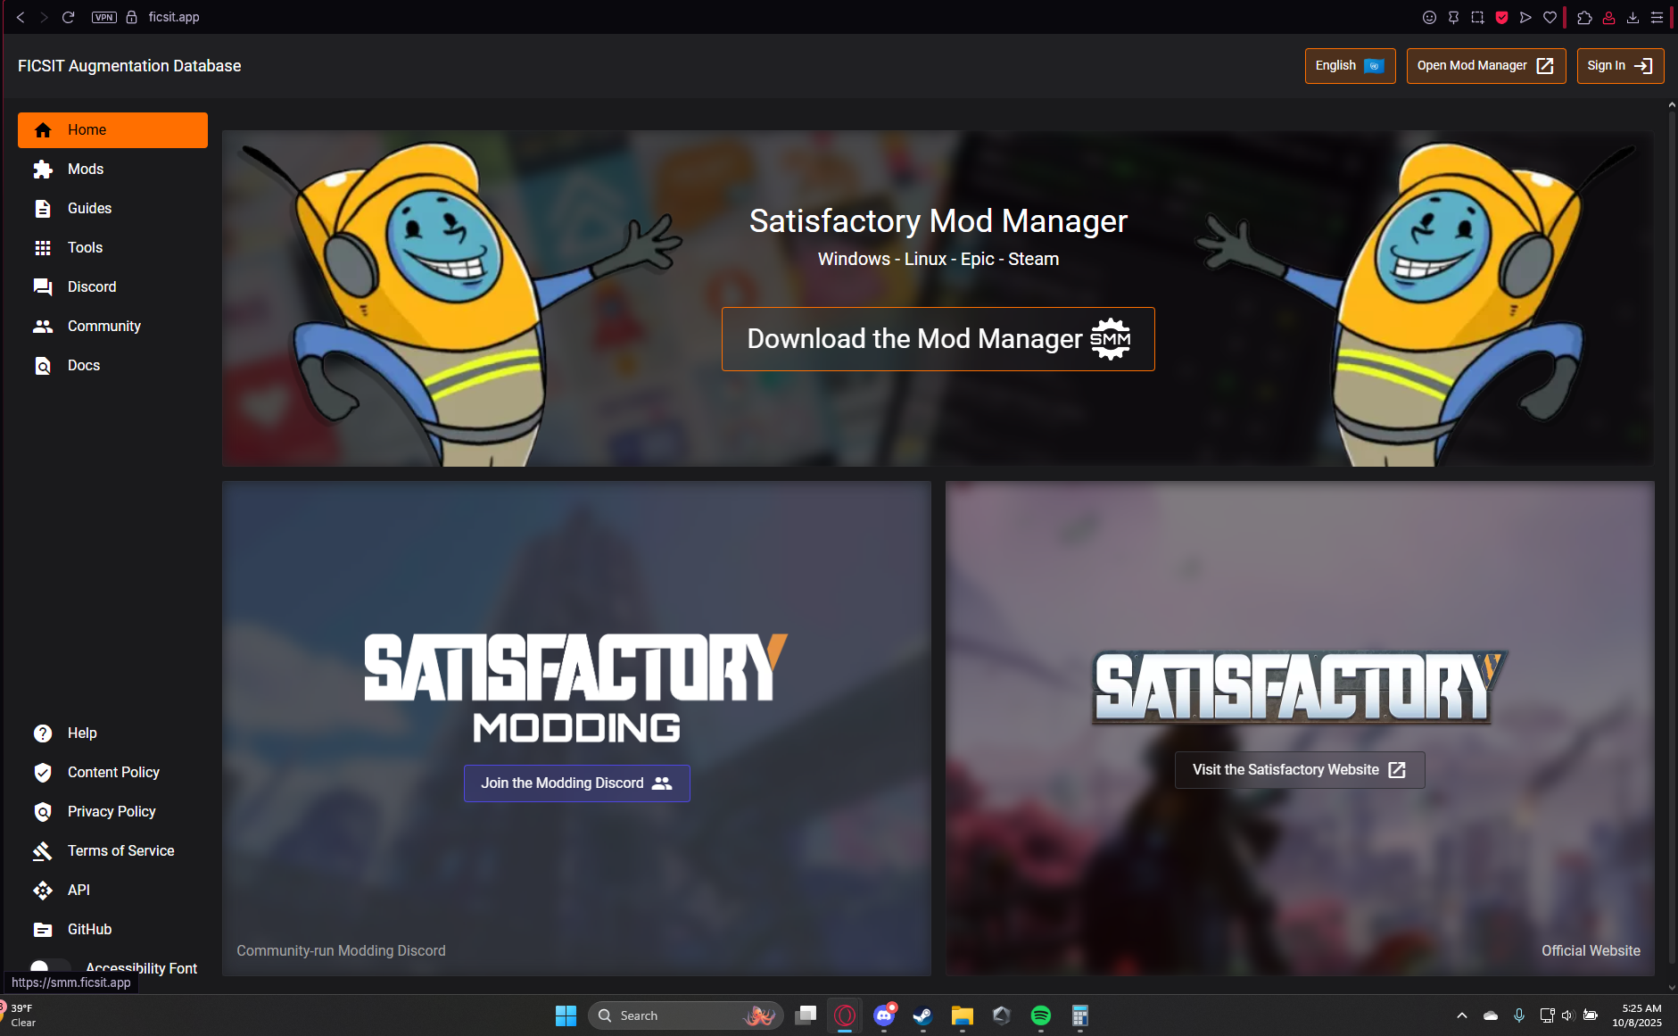Image resolution: width=1678 pixels, height=1036 pixels.
Task: Open the Help link
Action: pos(112,733)
